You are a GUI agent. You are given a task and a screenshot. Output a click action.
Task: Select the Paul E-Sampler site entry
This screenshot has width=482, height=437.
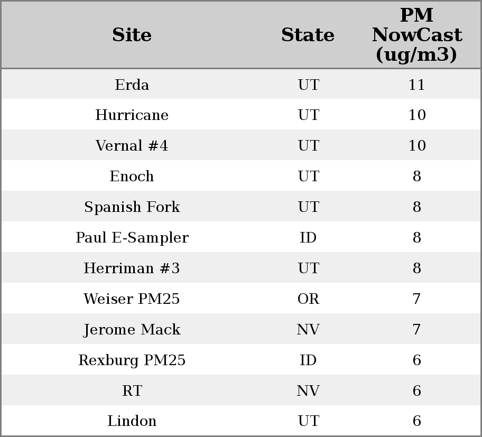[x=132, y=238]
